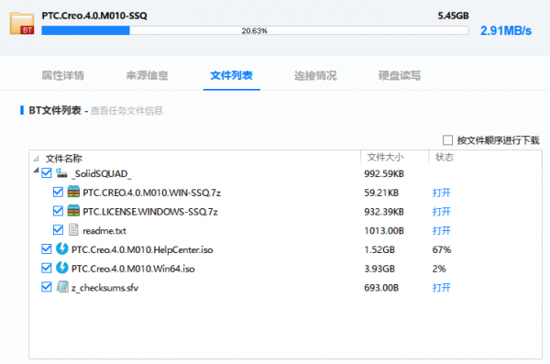Click the 3.93GB size value
Image resolution: width=550 pixels, height=364 pixels.
click(379, 269)
